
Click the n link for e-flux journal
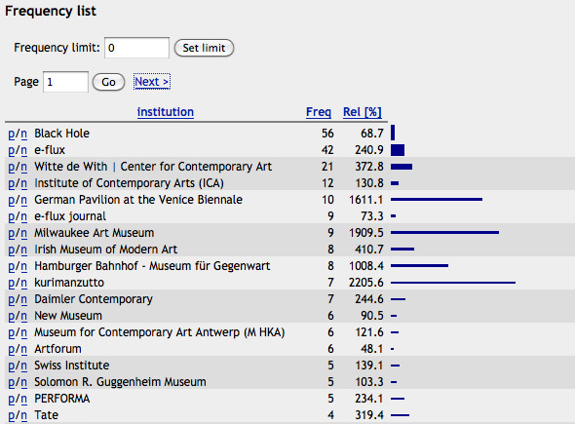23,216
